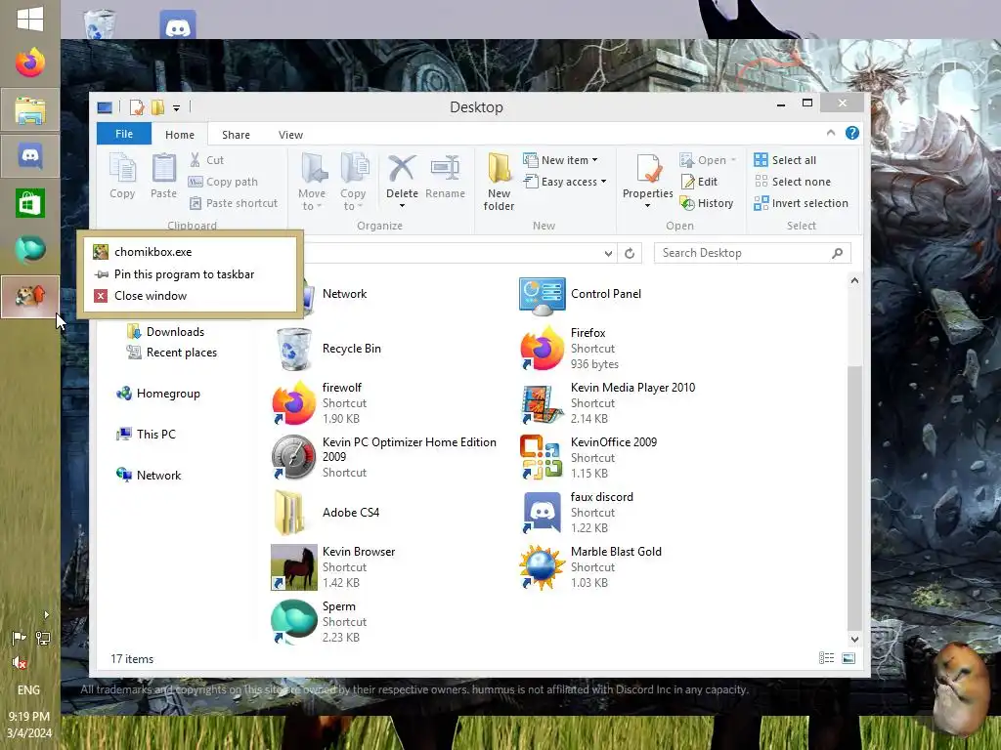Viewport: 1001px width, 750px height.
Task: Create a New folder from ribbon
Action: click(x=499, y=182)
